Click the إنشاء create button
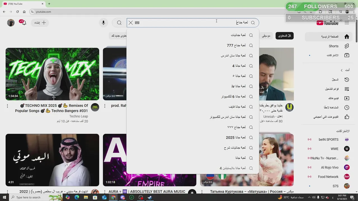 pyautogui.click(x=40, y=23)
